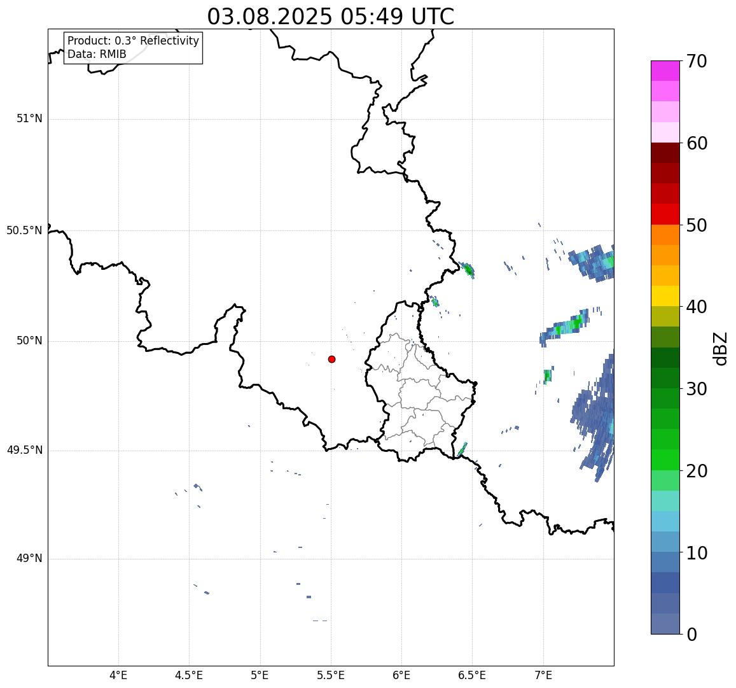Select the 'Data: RMIB' label
This screenshot has height=688, width=736.
[x=97, y=54]
